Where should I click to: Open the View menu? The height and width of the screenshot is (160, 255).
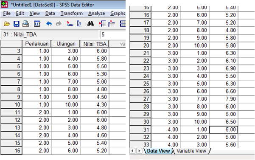click(x=35, y=13)
